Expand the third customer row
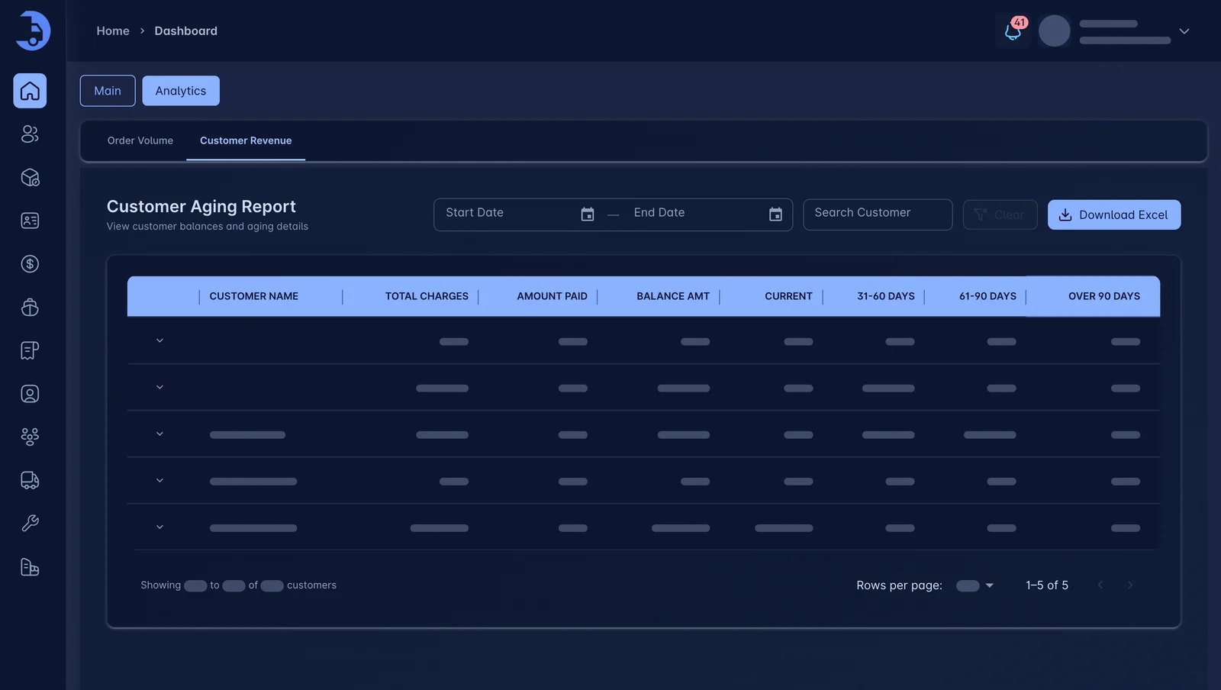The width and height of the screenshot is (1221, 690). [159, 434]
